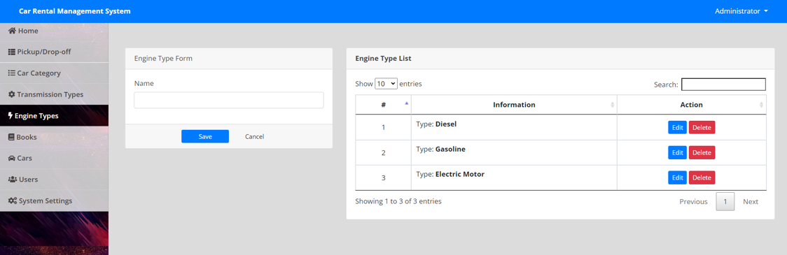787x255 pixels.
Task: Click the Car Category list icon
Action: coord(12,73)
